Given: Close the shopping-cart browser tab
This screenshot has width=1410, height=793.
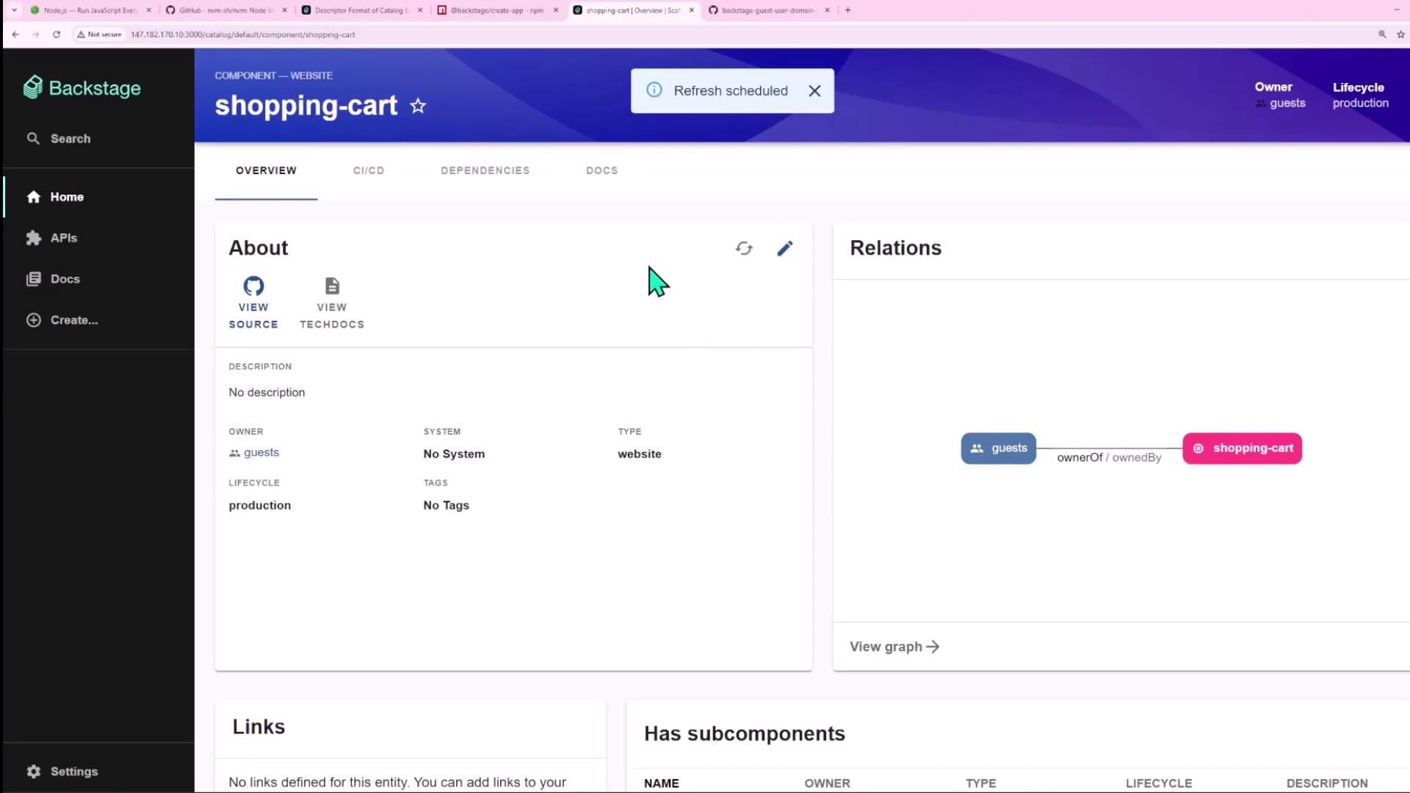Looking at the screenshot, I should coord(692,10).
